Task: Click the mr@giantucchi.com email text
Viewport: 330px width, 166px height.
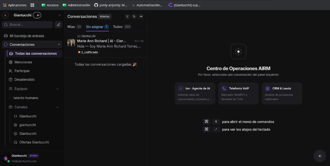Action: pos(24,161)
